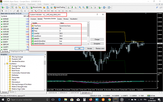163x102 pixels.
Task: Open the chat bubbles icon
Action: click(x=161, y=7)
